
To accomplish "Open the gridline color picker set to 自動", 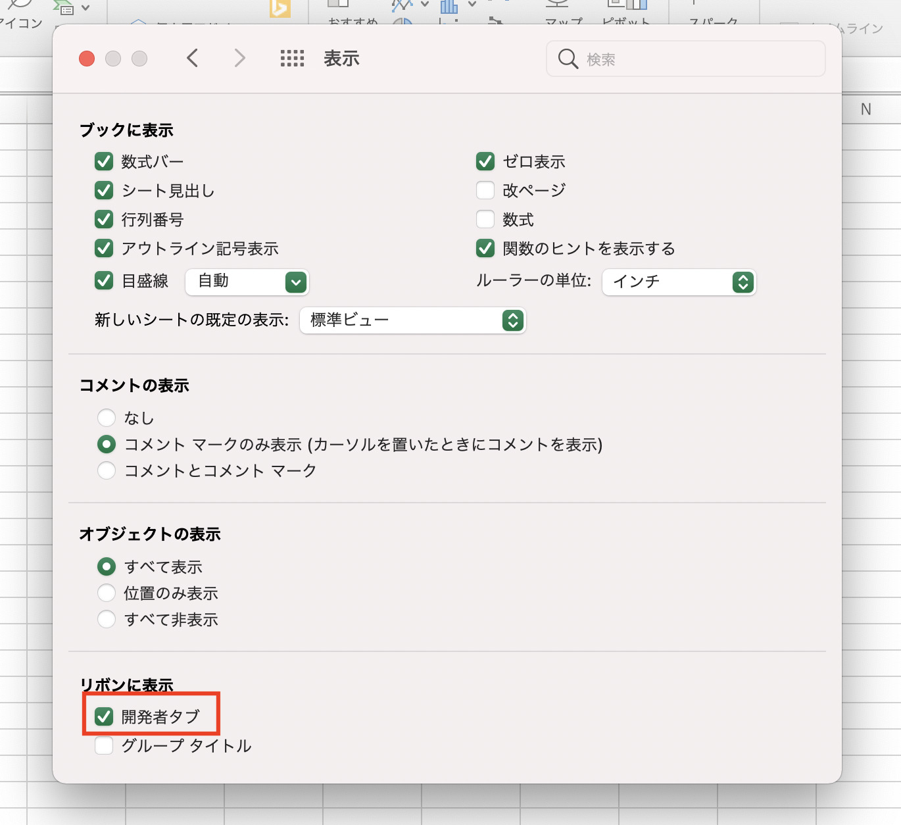I will 247,282.
